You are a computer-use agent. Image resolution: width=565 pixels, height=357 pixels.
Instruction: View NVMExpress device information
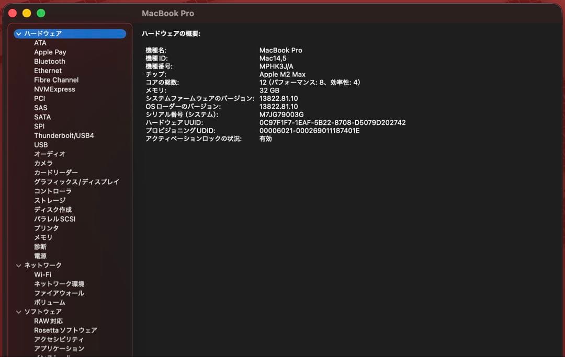[55, 89]
